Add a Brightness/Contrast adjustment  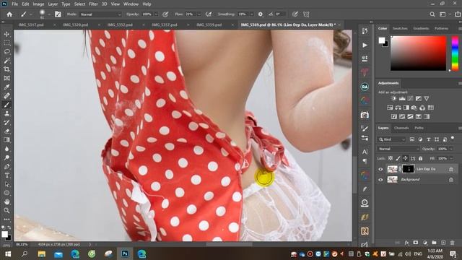click(x=394, y=99)
